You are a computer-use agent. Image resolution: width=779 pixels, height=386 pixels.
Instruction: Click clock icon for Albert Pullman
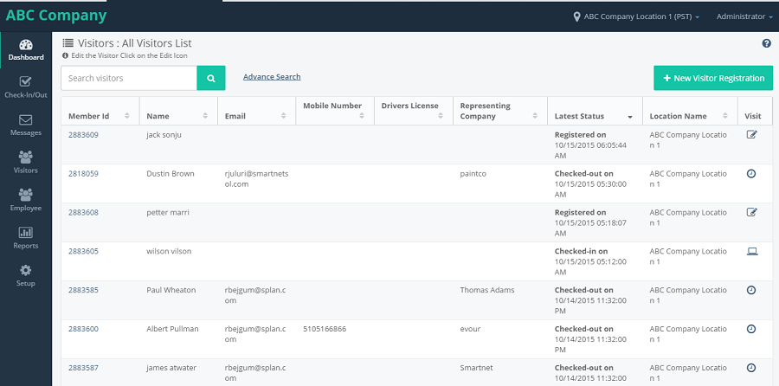click(x=751, y=329)
